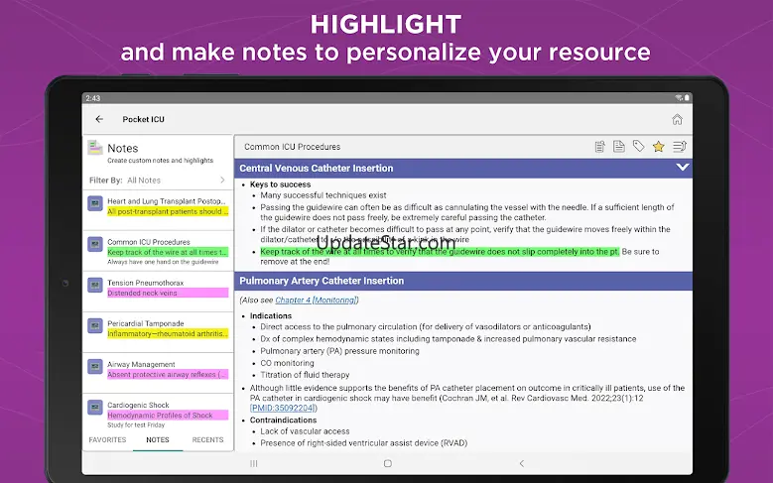The width and height of the screenshot is (773, 483).
Task: Tap the note 'Study for test Friday'
Action: pos(136,424)
